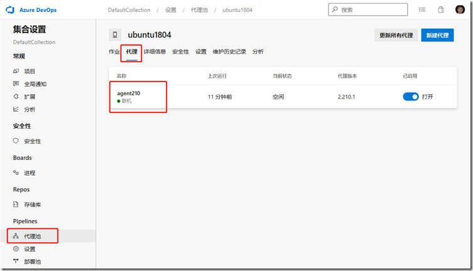Open the DefaultCollection breadcrumb link
Image resolution: width=473 pixels, height=271 pixels.
(x=129, y=10)
